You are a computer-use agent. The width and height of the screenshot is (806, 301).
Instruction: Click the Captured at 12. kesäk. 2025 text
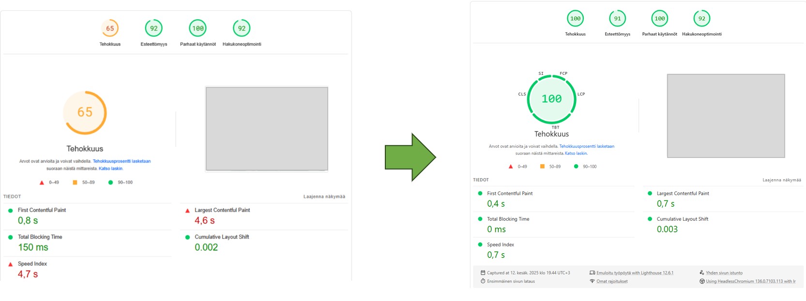[529, 273]
